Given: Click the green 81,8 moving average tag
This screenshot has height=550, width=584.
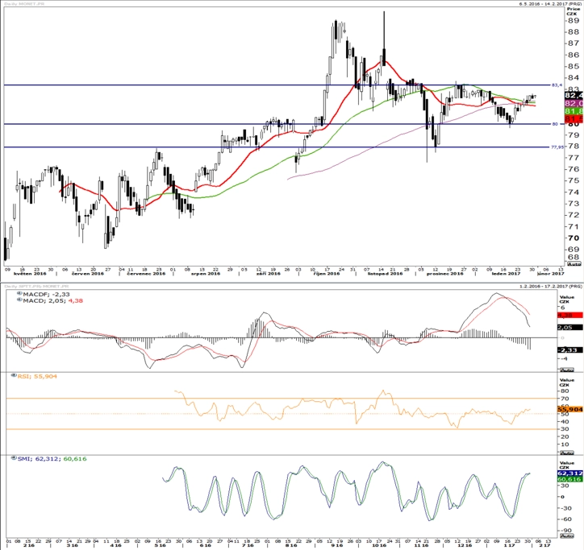Looking at the screenshot, I should coord(574,111).
